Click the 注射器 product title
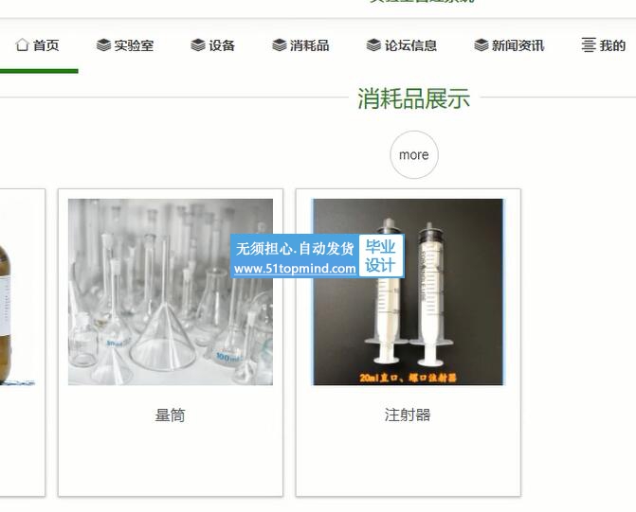 tap(409, 415)
